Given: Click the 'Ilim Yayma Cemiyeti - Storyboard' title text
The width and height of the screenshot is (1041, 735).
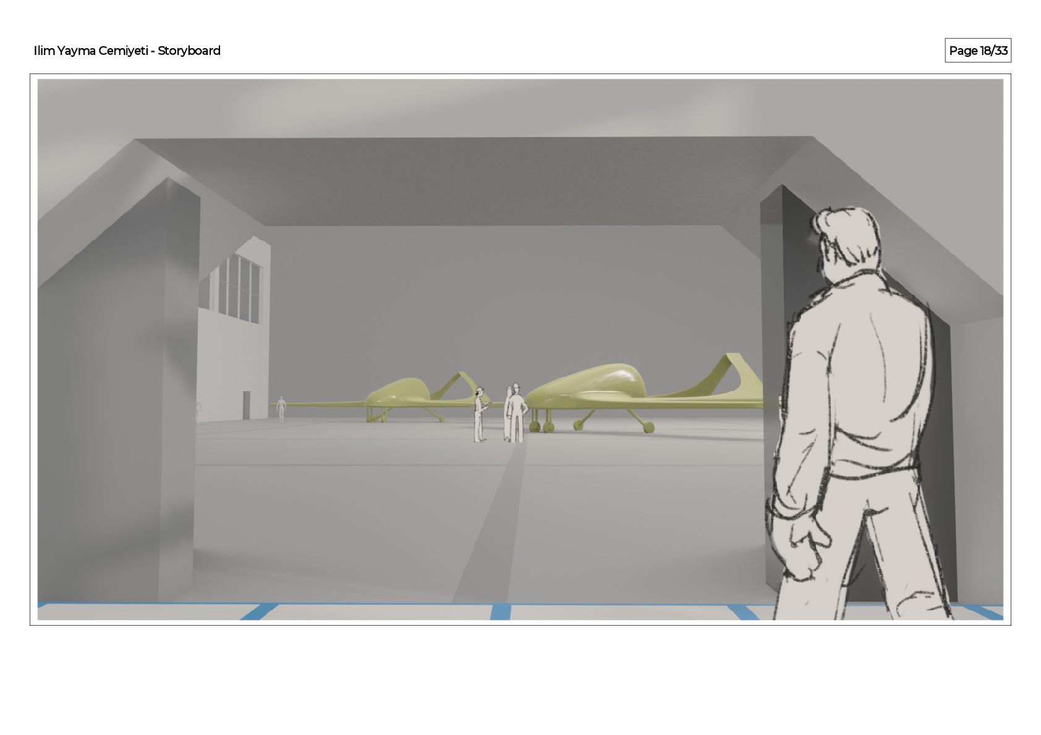Looking at the screenshot, I should tap(127, 51).
